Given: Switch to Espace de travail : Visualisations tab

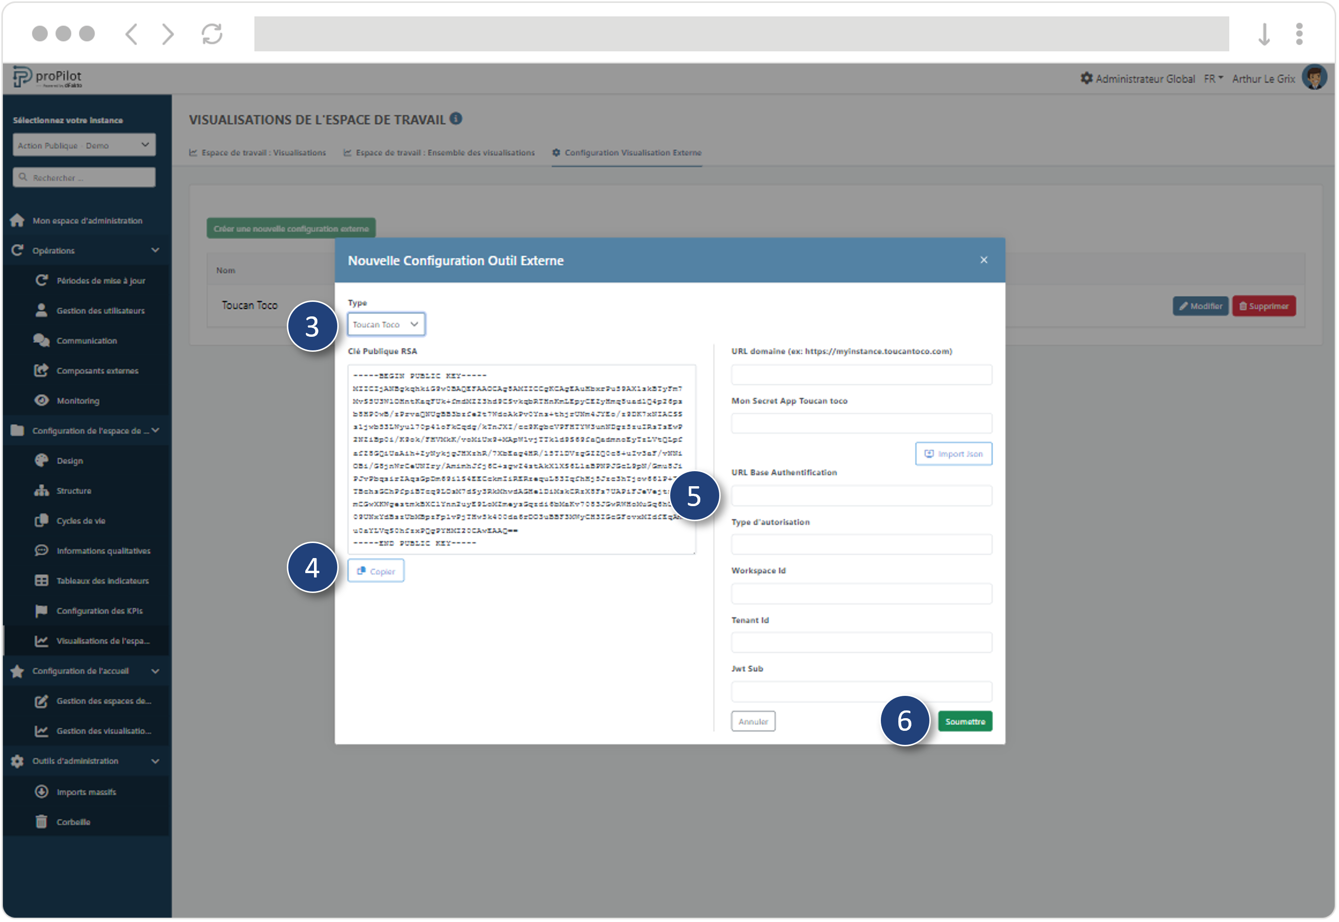Looking at the screenshot, I should [x=258, y=152].
